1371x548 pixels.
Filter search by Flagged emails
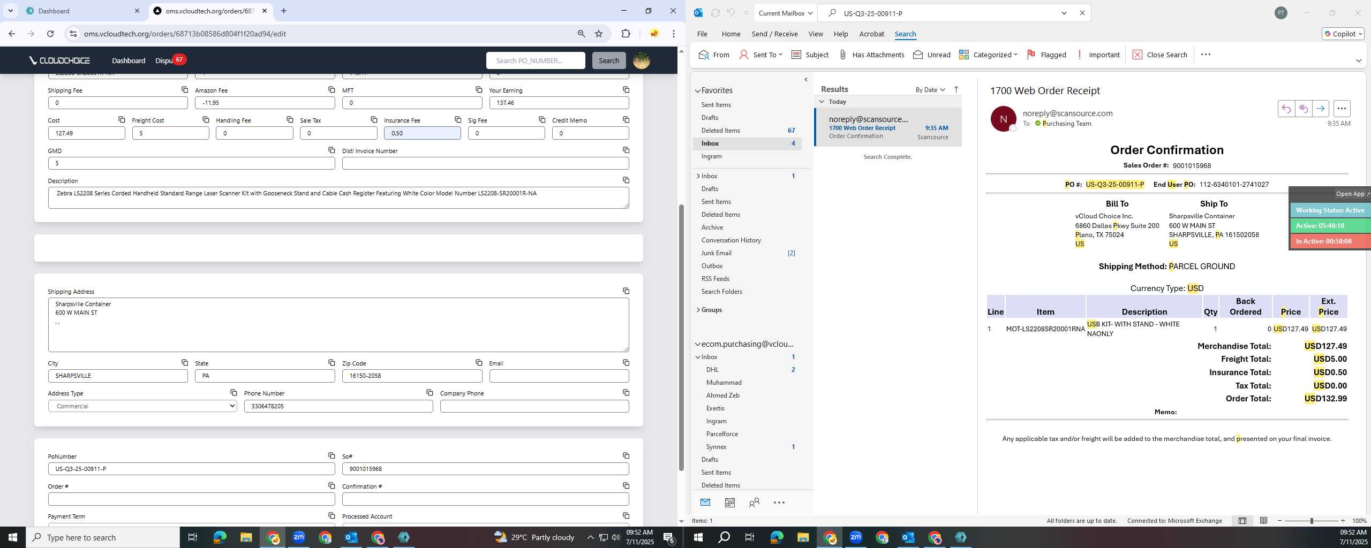[1046, 55]
